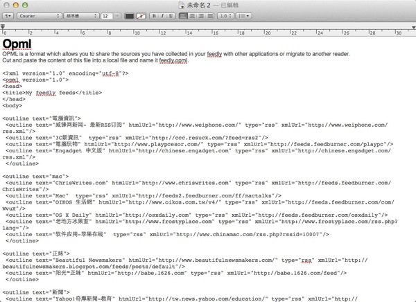This screenshot has width=416, height=302.
Task: Open the text color swatch
Action: click(130, 16)
